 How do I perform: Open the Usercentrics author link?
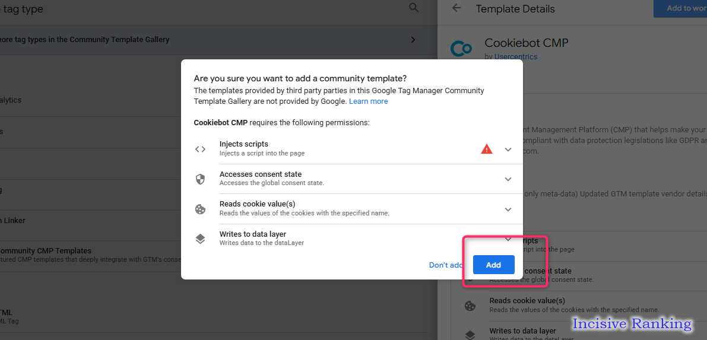(516, 57)
